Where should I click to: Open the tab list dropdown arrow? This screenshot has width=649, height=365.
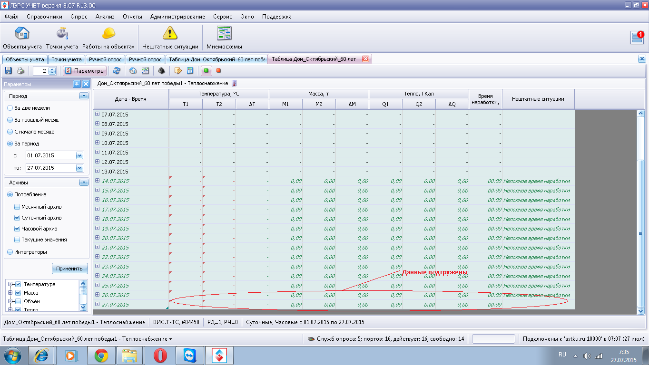point(170,339)
